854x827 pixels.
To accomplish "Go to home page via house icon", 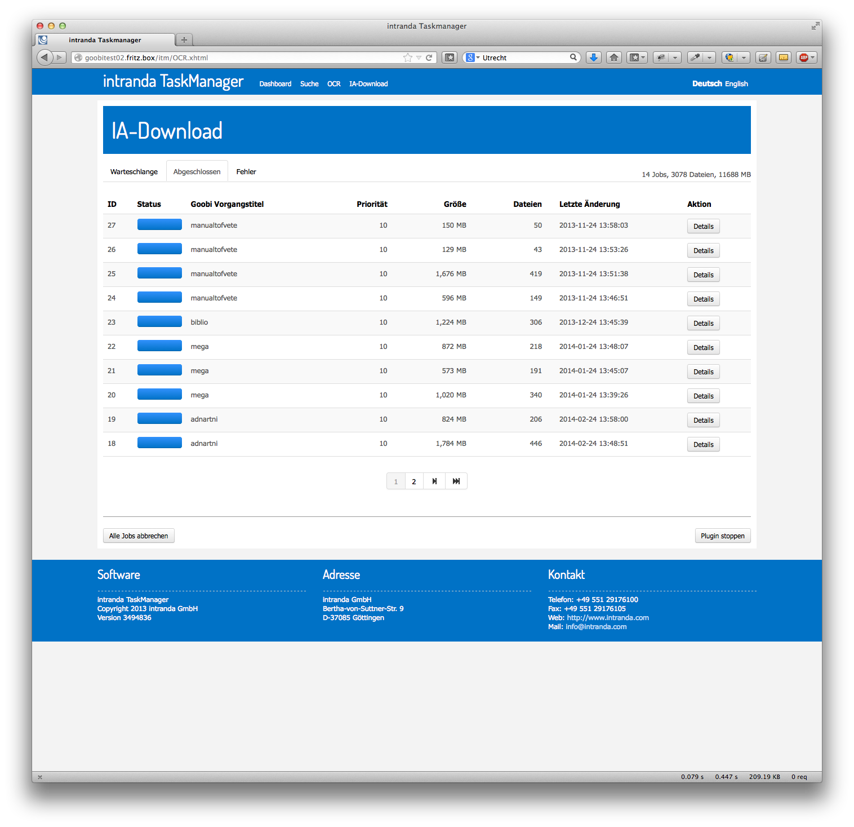I will coord(614,58).
